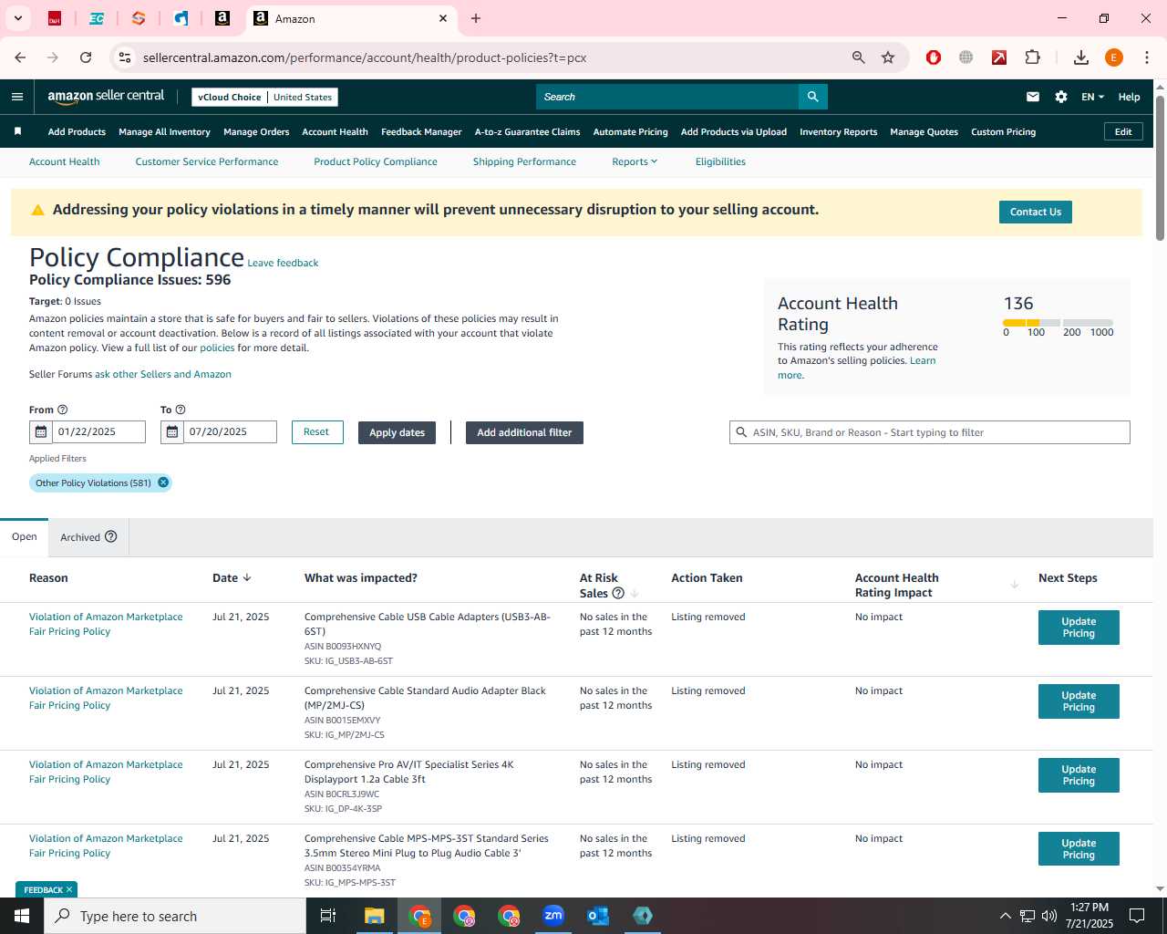Click ask other Sellers and Amazon link
This screenshot has width=1167, height=934.
click(x=163, y=374)
